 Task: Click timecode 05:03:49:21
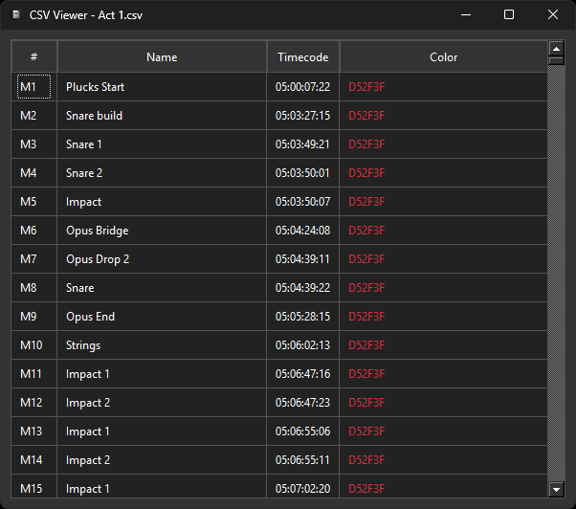point(303,144)
